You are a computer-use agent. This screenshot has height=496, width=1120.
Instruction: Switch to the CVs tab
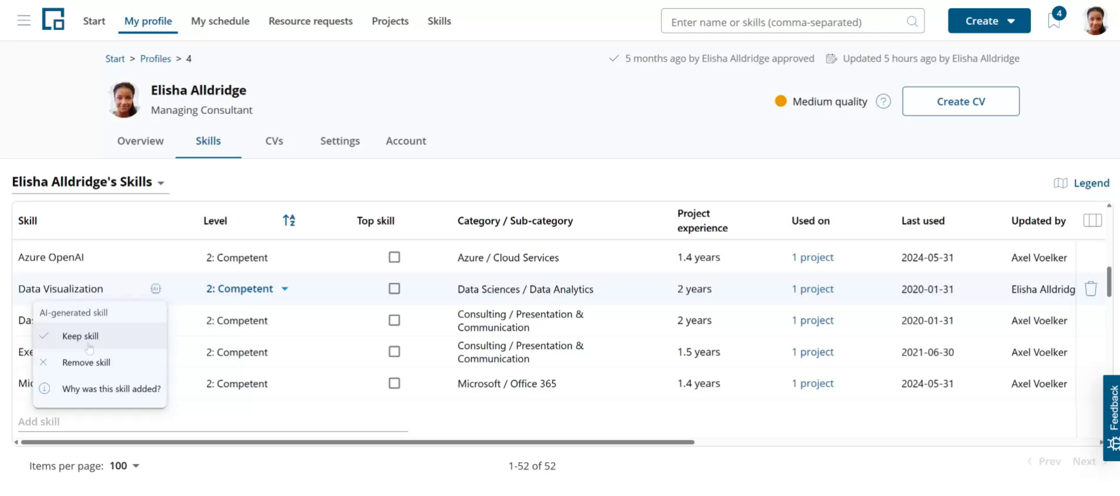click(274, 141)
